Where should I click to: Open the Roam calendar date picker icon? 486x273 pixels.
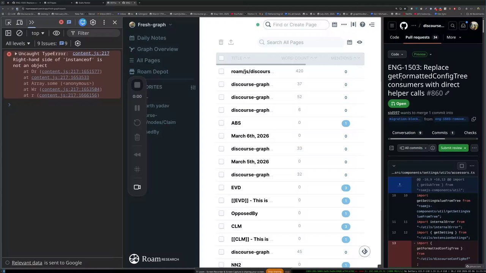point(335,25)
